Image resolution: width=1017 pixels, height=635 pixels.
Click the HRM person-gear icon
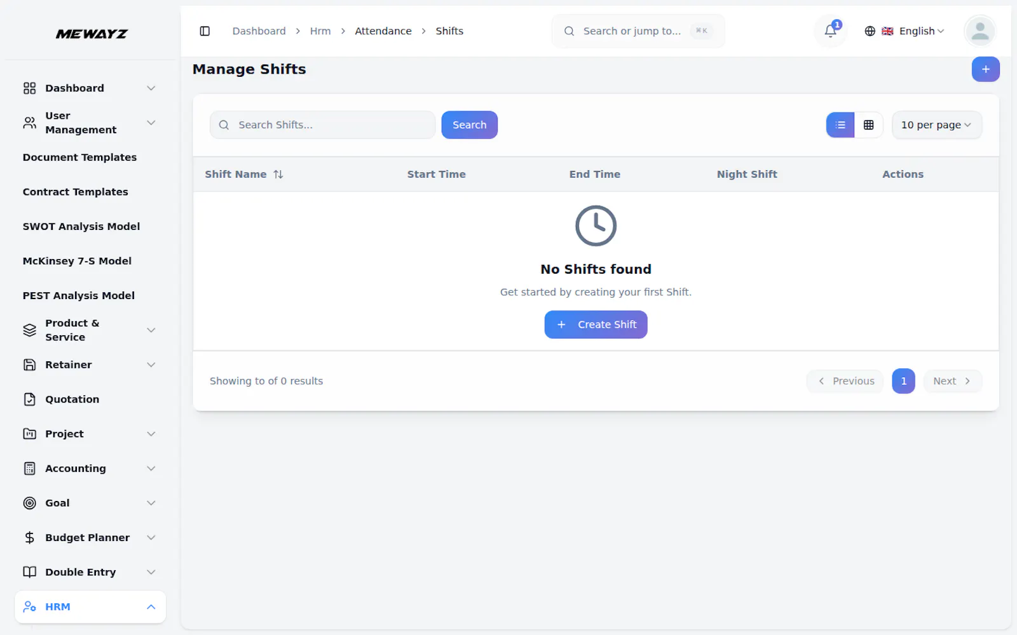(30, 607)
